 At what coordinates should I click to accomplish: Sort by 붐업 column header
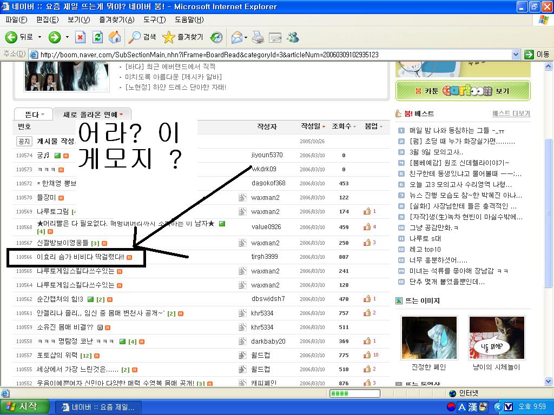tap(373, 126)
